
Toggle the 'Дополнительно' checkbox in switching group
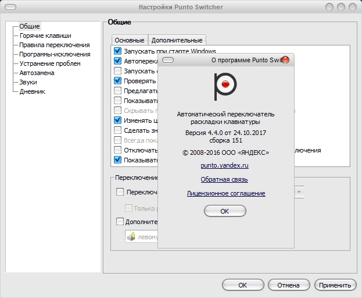click(120, 222)
